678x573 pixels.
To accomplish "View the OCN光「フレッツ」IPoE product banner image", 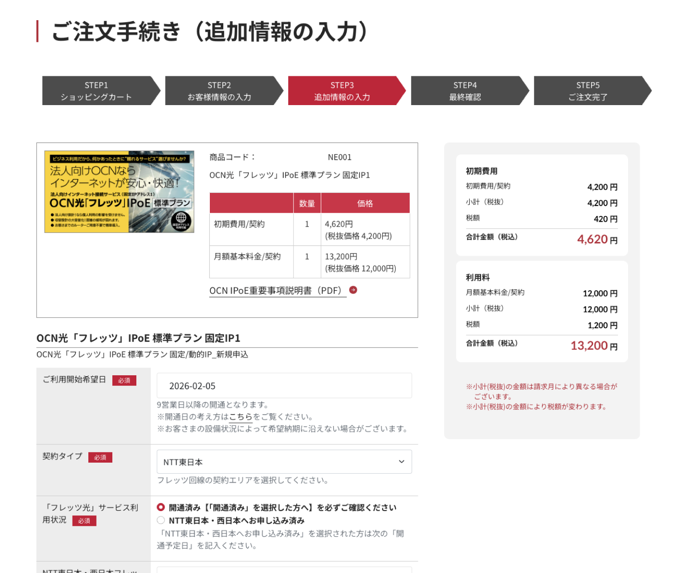I will coord(120,191).
